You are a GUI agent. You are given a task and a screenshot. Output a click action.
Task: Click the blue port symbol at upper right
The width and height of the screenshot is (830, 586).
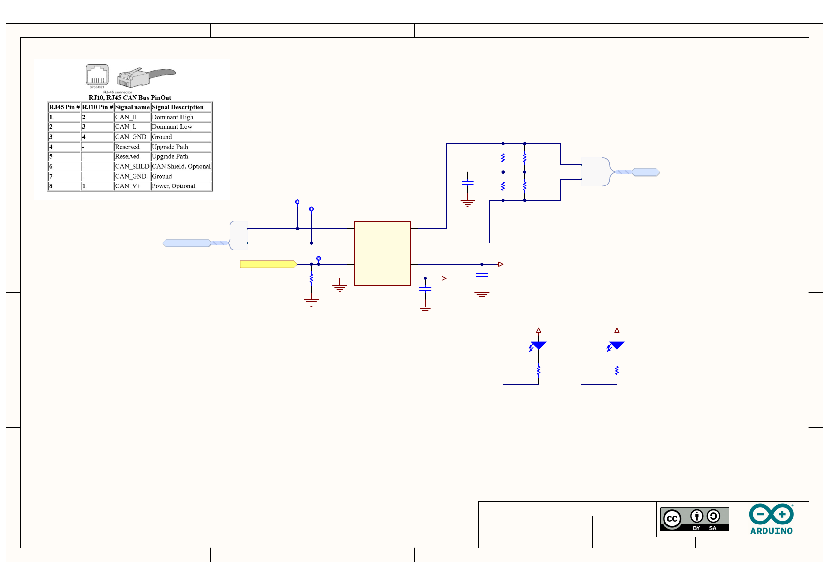pos(646,172)
